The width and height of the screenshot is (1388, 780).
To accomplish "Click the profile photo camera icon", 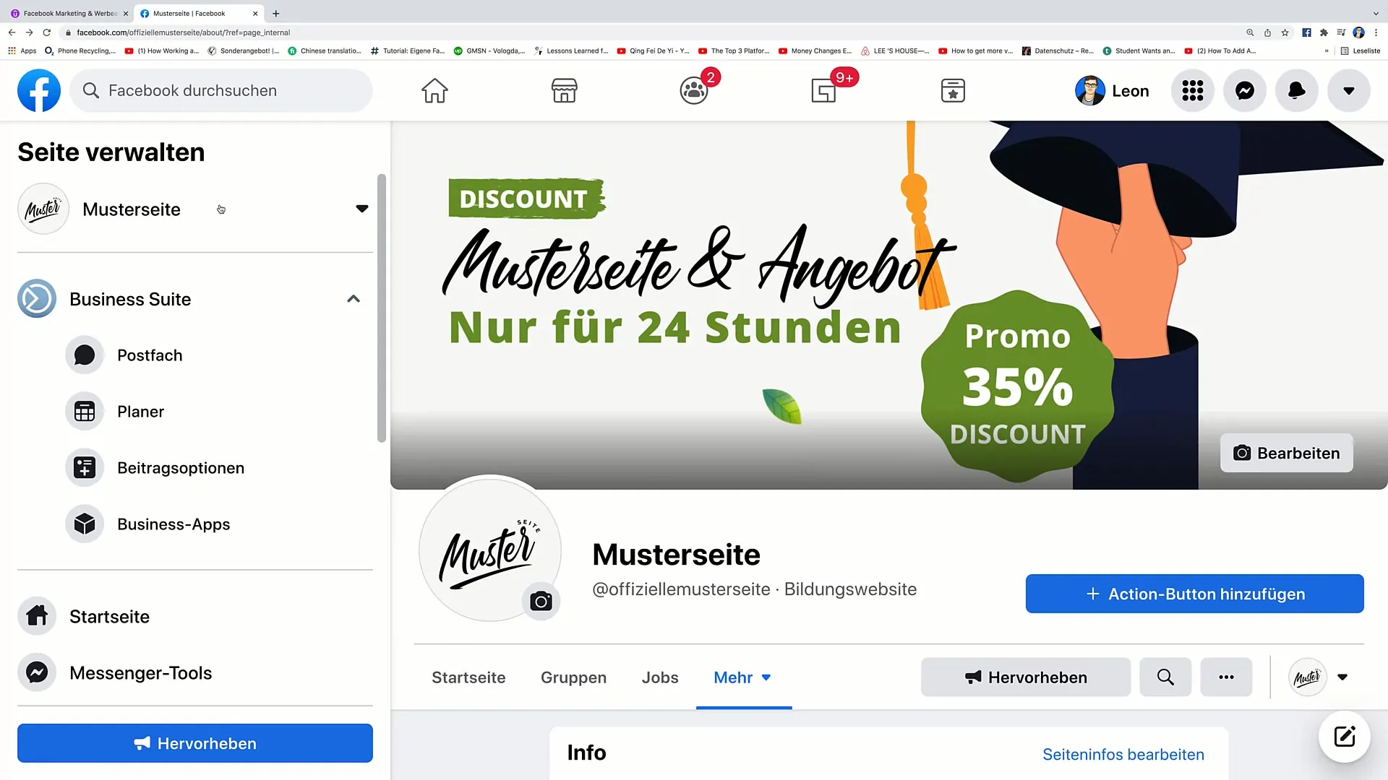I will point(541,601).
